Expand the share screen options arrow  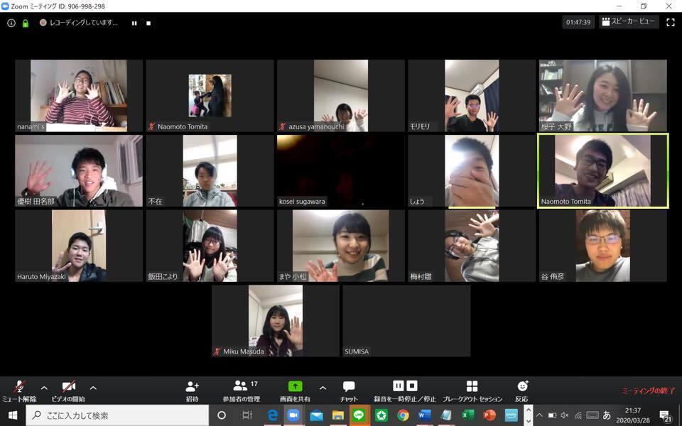[323, 388]
